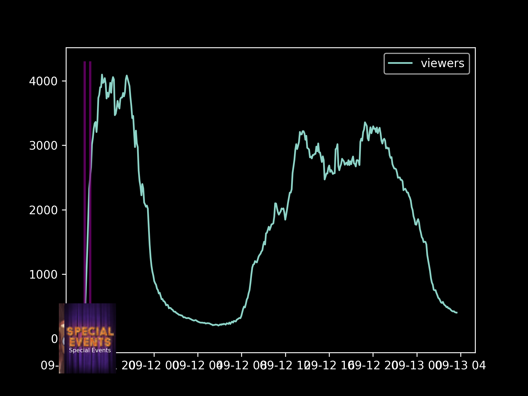Click the 4000 y-axis tick label
This screenshot has height=396, width=528.
[43, 81]
